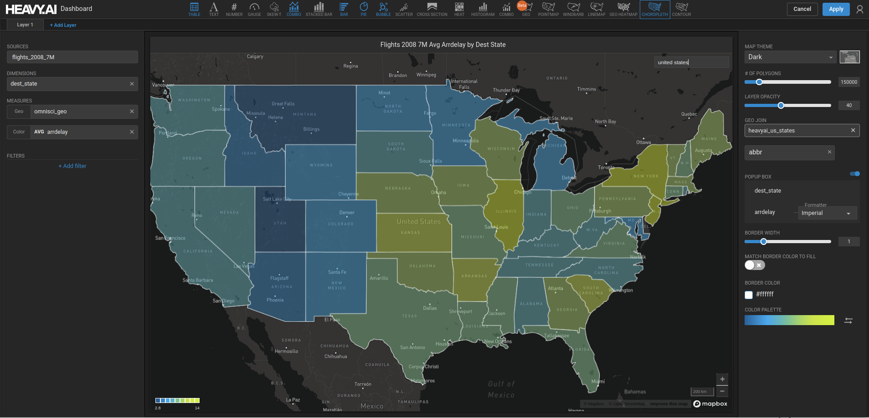Select the Geo Heatmap chart type
The height and width of the screenshot is (418, 869).
click(x=623, y=9)
